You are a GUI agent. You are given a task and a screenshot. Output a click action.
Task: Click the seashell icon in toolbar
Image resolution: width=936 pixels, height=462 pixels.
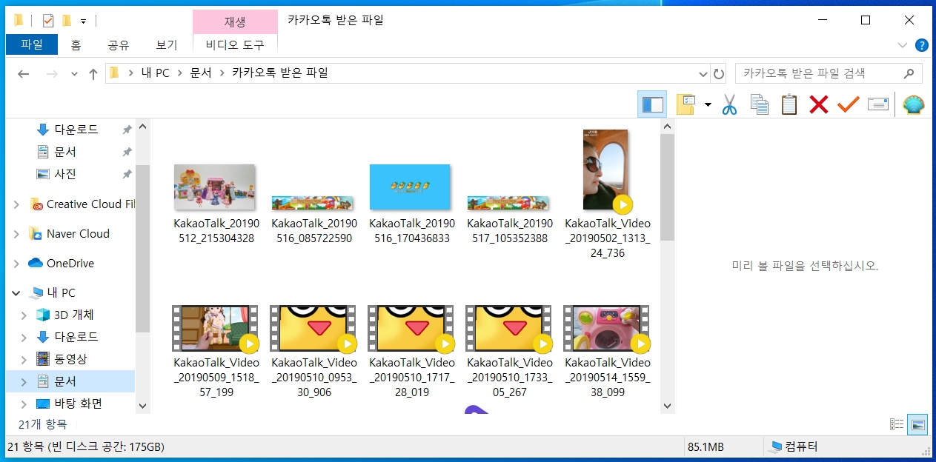pyautogui.click(x=914, y=104)
